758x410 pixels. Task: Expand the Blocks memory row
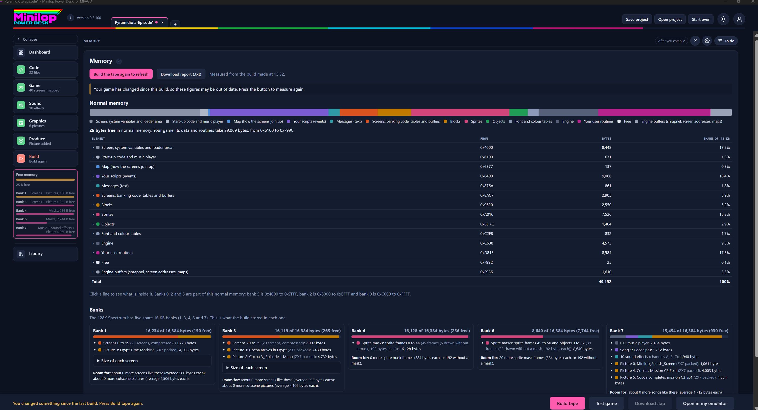coord(93,205)
